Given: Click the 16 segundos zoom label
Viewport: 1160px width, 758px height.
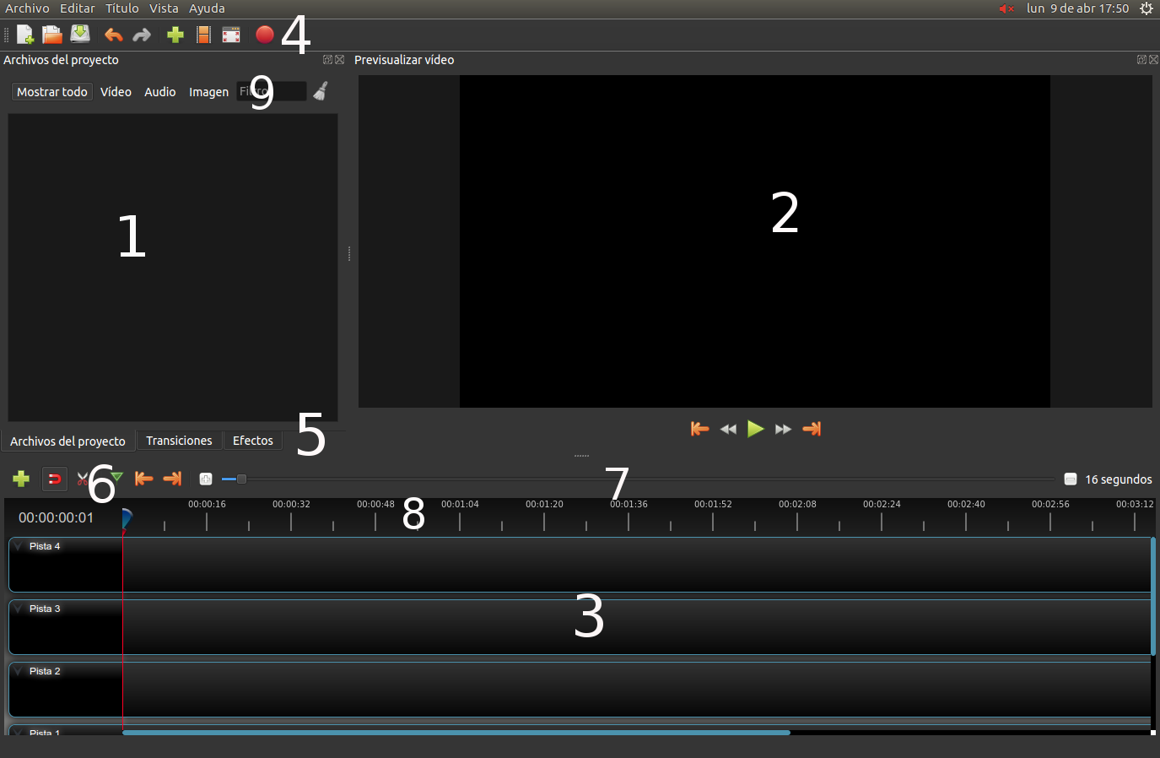Looking at the screenshot, I should pyautogui.click(x=1119, y=479).
